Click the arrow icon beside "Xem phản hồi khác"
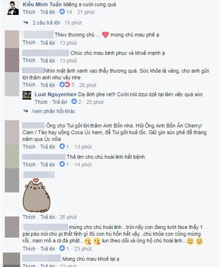 pos(26,111)
